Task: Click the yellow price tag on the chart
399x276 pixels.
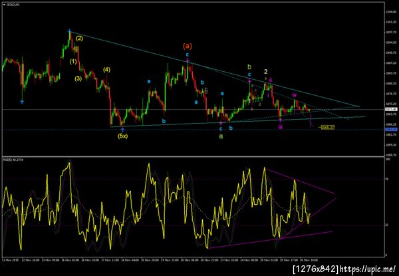Action: pyautogui.click(x=327, y=127)
